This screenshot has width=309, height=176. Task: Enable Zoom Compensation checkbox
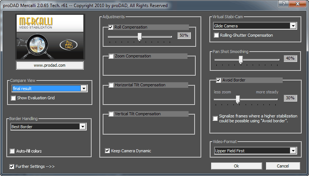pyautogui.click(x=111, y=56)
